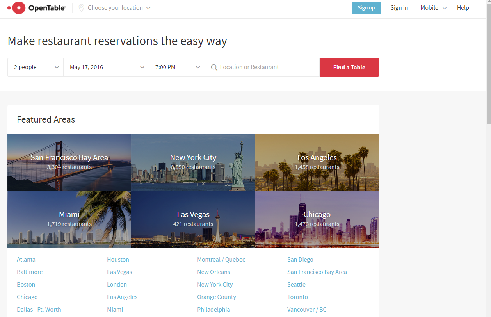This screenshot has width=491, height=317.
Task: Click the OpenTable logo icon
Action: (16, 8)
